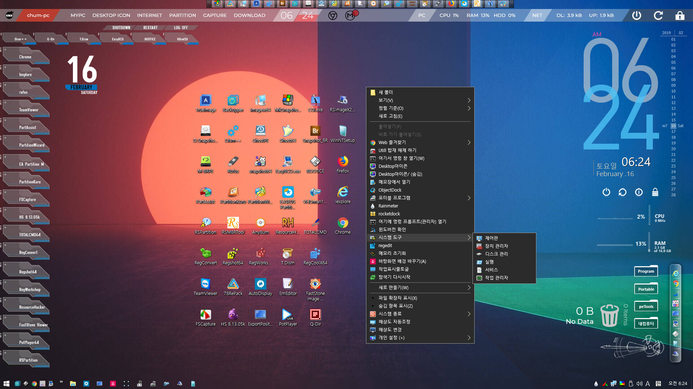
Task: Launch Chrome from the desktop icon grid
Action: (x=343, y=226)
